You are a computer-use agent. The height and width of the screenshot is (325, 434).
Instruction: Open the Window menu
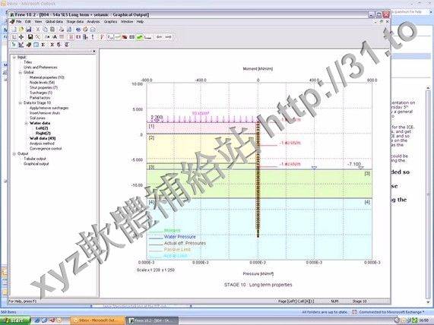pyautogui.click(x=127, y=21)
